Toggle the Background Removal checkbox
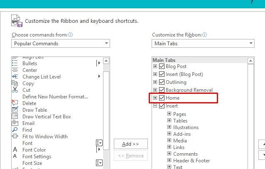 coord(162,90)
